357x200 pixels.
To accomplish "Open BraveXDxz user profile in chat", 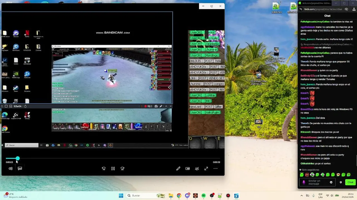I will (307, 109).
